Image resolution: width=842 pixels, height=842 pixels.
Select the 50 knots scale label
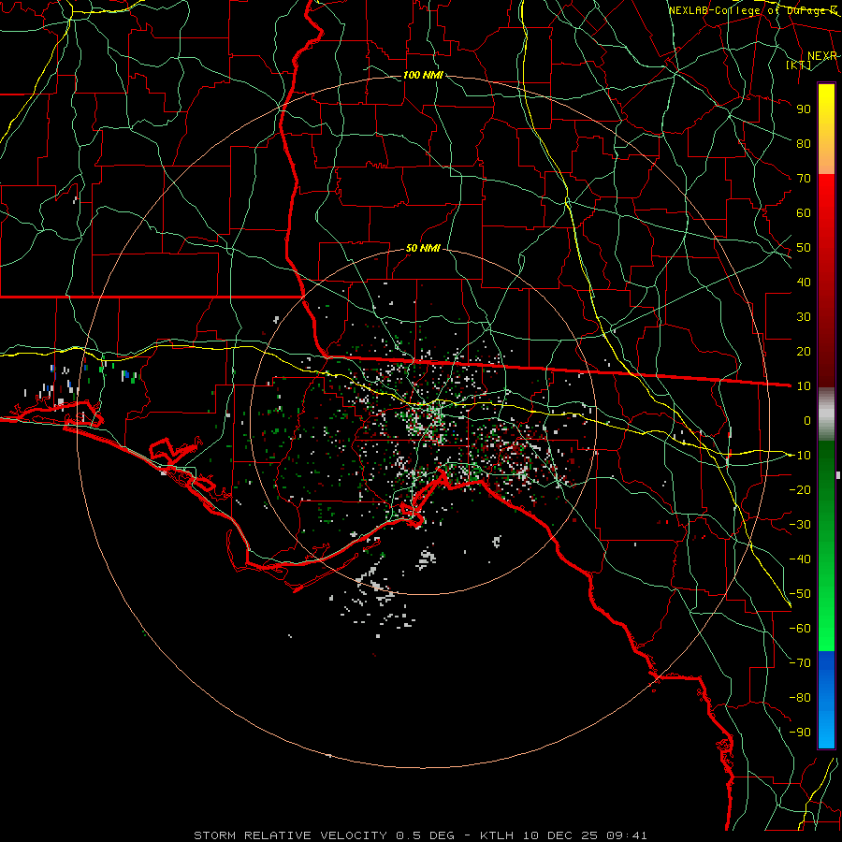pos(804,248)
